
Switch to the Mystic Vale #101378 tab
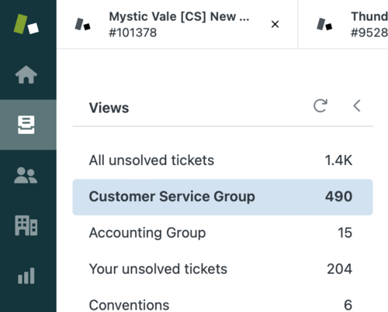(x=177, y=24)
